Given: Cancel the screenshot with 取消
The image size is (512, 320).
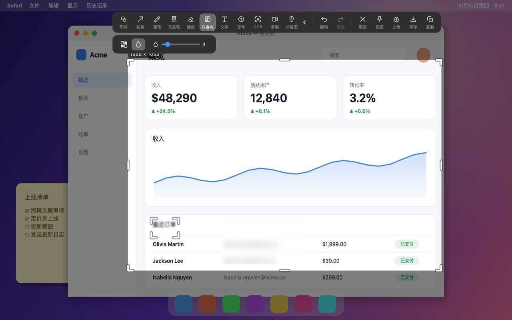Looking at the screenshot, I should pyautogui.click(x=363, y=22).
